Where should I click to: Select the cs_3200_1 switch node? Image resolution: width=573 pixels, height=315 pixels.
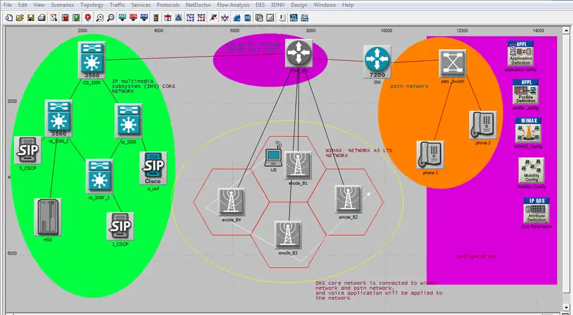pos(99,176)
